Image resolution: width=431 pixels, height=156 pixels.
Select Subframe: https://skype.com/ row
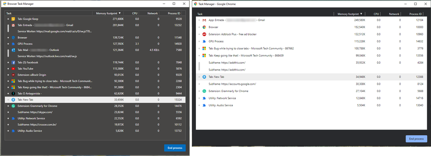pyautogui.click(x=95, y=112)
